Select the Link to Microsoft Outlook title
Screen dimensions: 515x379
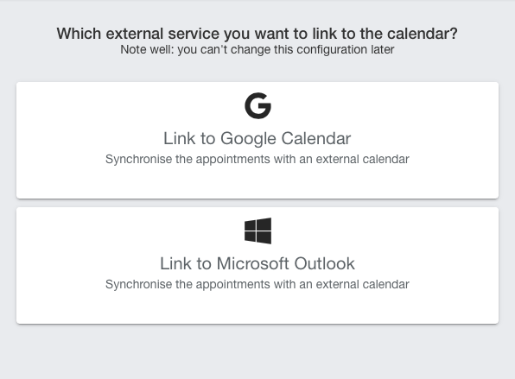[257, 263]
